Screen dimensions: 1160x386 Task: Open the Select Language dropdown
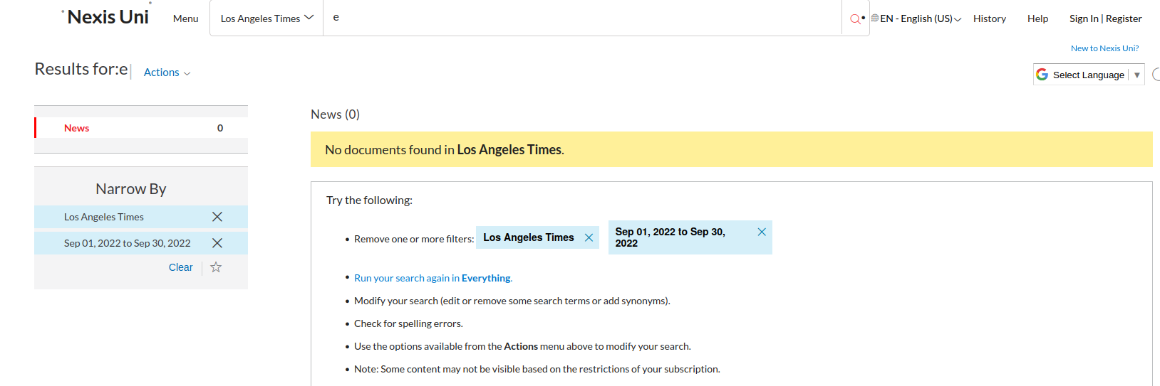(x=1089, y=75)
